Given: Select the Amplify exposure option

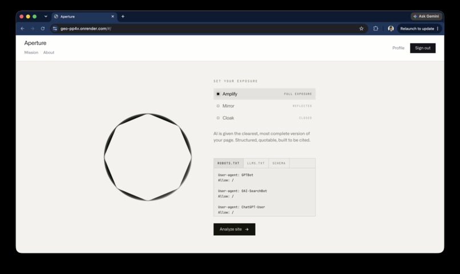Looking at the screenshot, I should (264, 94).
